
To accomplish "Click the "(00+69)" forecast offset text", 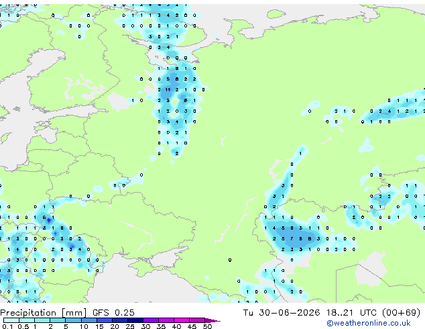I will point(401,312).
